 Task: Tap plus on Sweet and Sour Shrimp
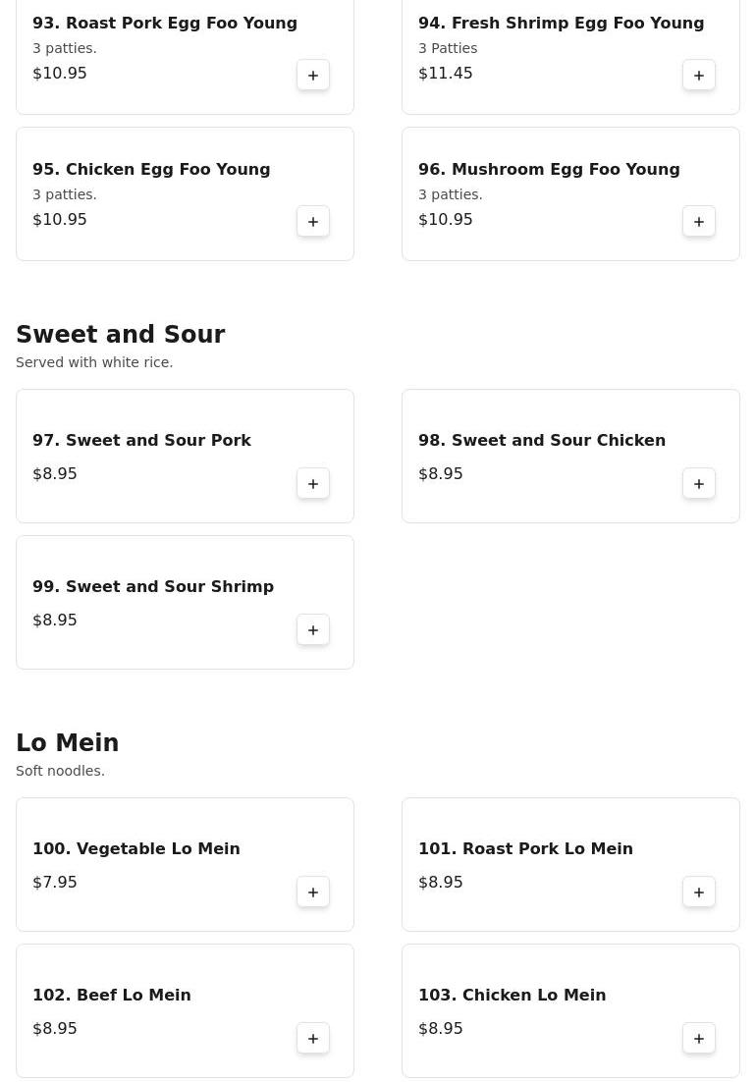pos(313,630)
